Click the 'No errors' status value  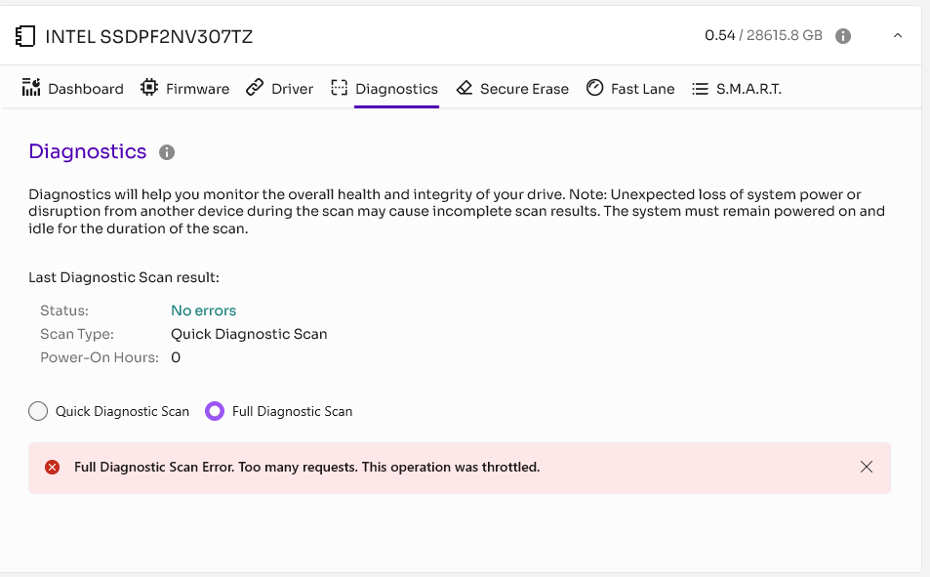tap(203, 310)
